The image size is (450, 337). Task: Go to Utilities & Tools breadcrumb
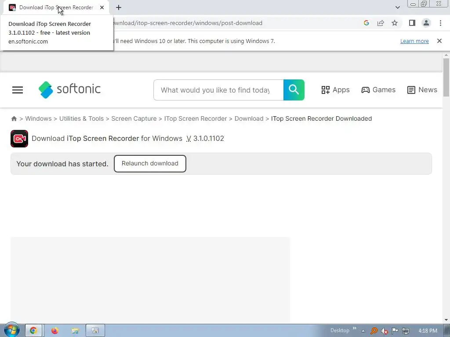(81, 118)
